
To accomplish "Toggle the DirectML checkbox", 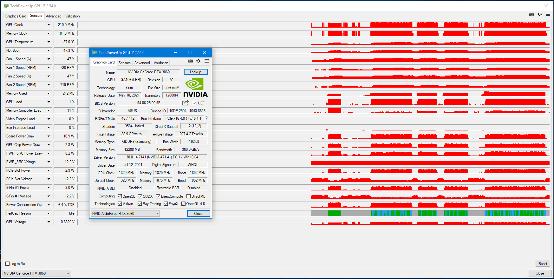I will (188, 196).
